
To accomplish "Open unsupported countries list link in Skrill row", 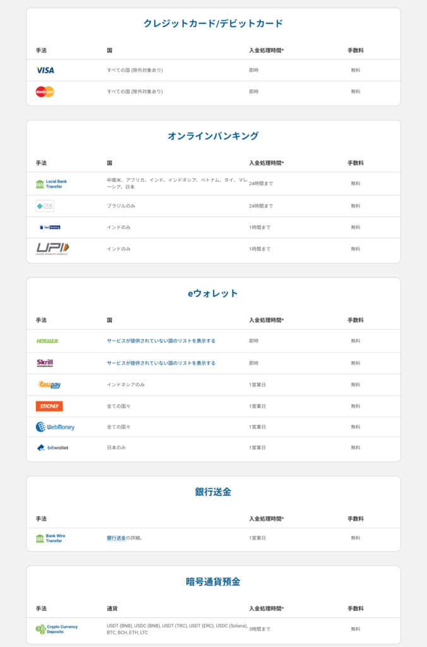I will 161,363.
